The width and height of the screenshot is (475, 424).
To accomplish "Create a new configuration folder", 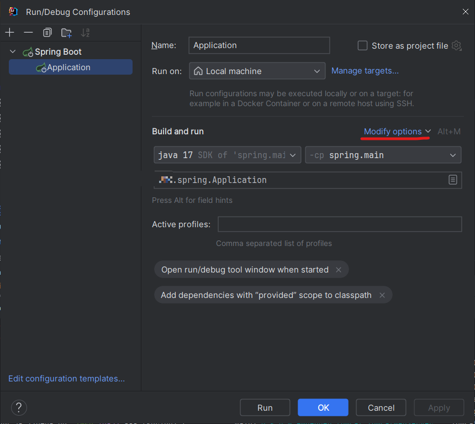I will coord(66,33).
